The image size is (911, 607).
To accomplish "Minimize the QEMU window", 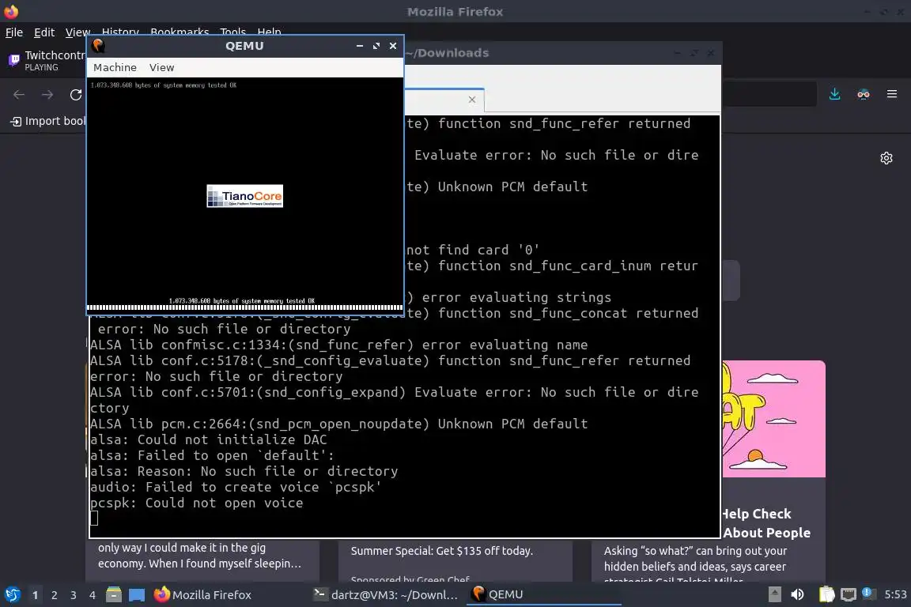I will click(360, 46).
